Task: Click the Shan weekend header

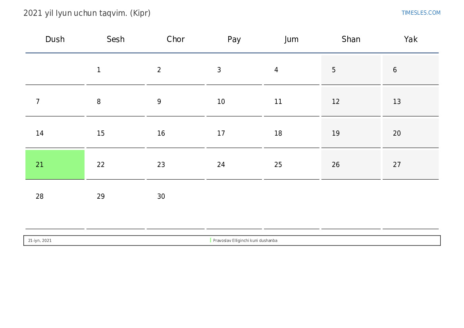Action: [x=351, y=39]
